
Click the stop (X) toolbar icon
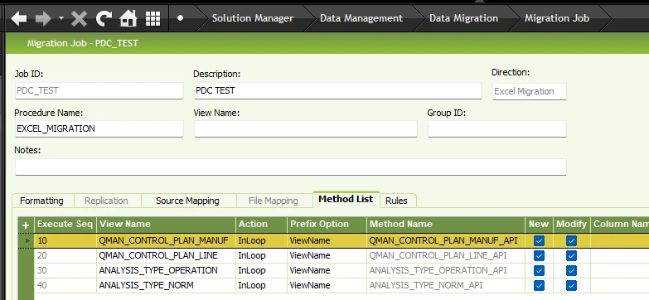(79, 18)
